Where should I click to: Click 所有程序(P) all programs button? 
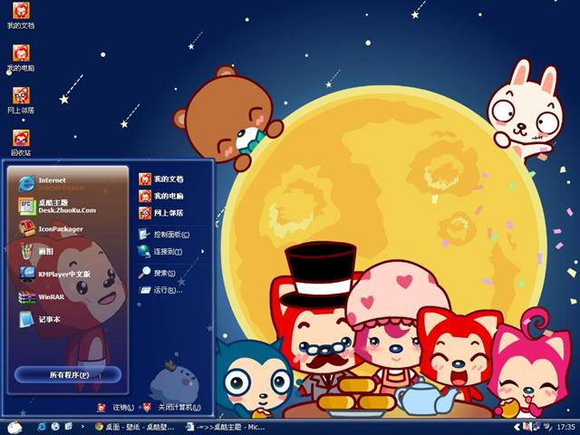pos(69,374)
